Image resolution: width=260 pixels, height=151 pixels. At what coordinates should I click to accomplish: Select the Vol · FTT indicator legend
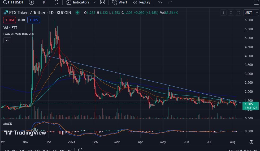10,28
